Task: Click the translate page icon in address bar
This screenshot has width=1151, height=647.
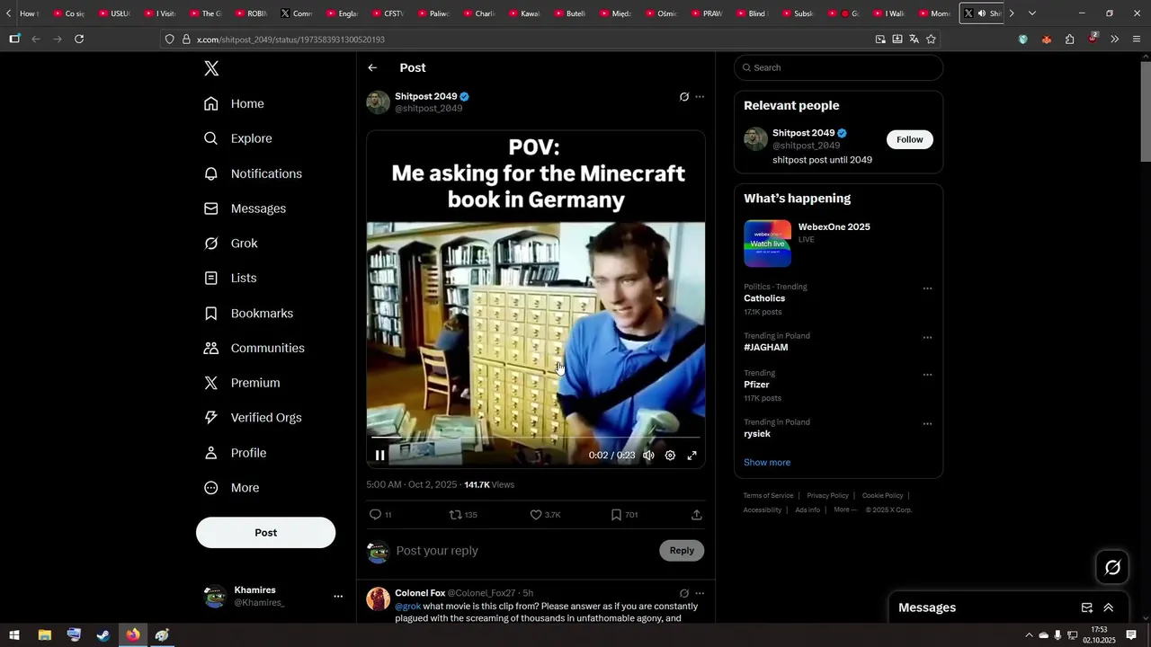Action: (914, 40)
